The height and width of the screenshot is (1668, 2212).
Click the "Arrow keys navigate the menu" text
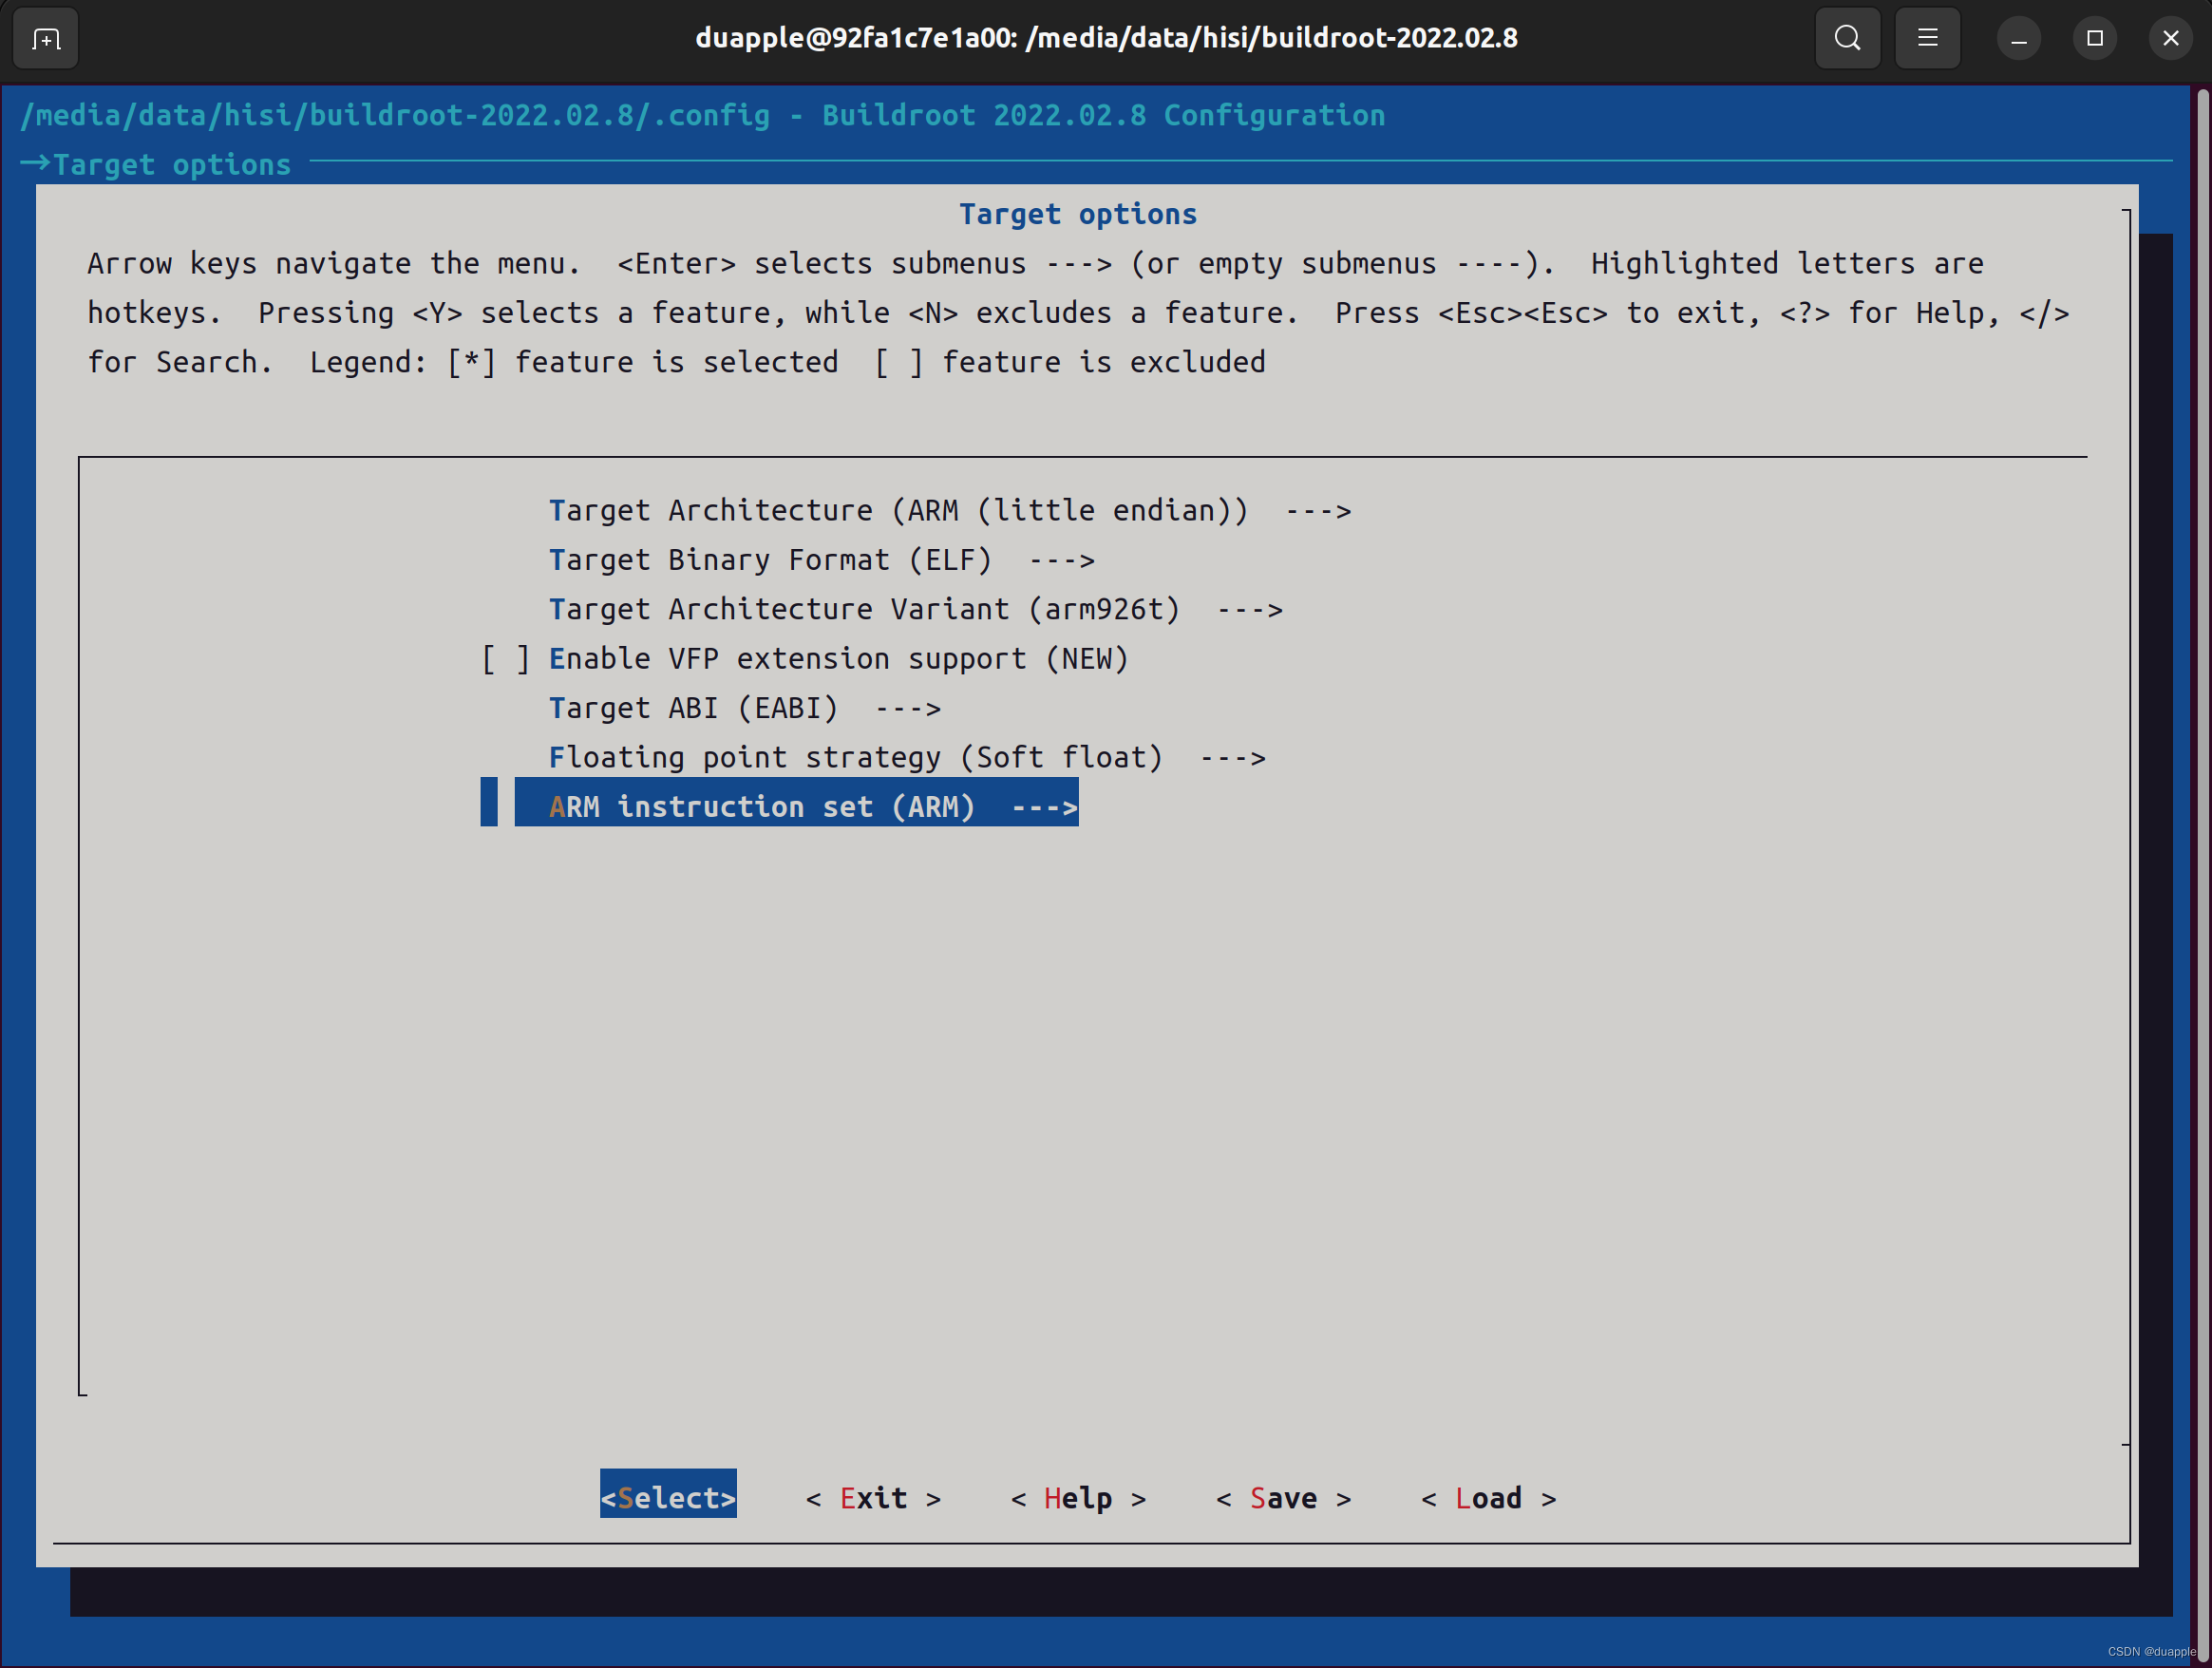point(333,264)
